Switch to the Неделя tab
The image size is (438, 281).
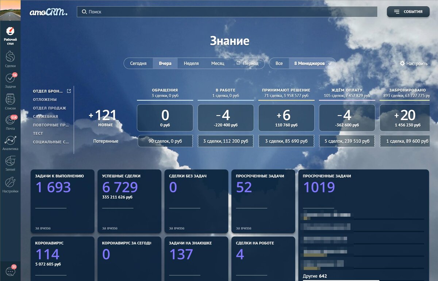[x=191, y=63]
